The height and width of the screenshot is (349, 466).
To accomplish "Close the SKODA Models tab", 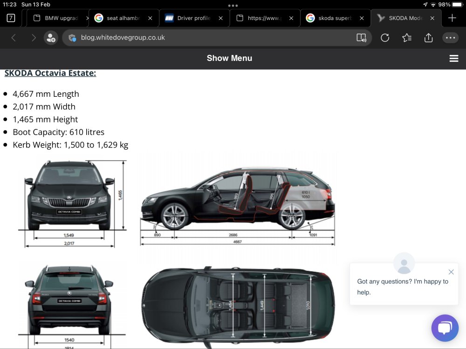I will point(432,18).
